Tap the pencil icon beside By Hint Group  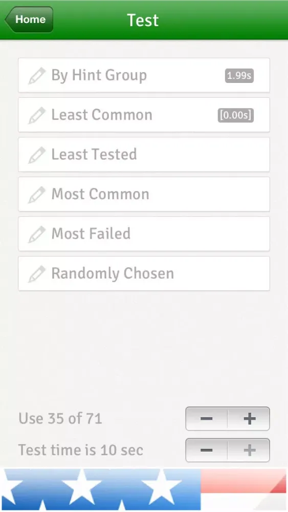(x=37, y=76)
